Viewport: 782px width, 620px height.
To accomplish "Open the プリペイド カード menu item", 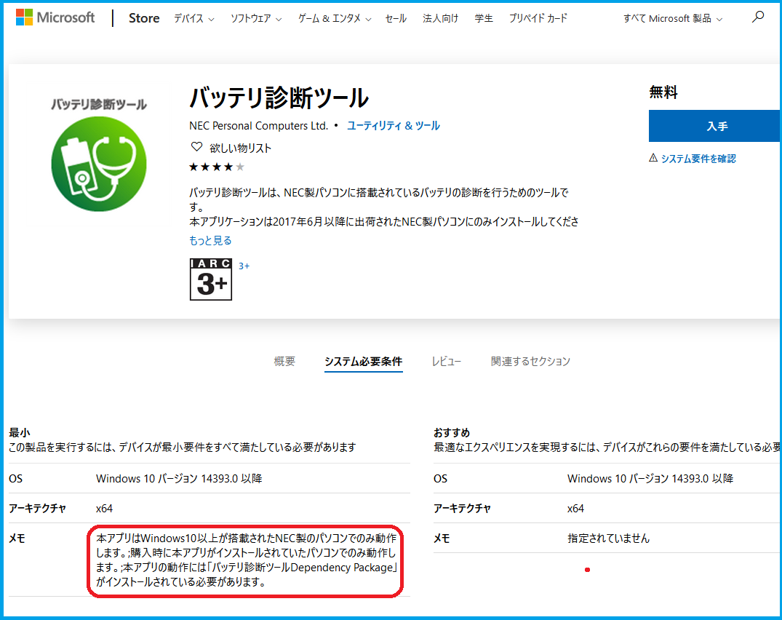I will [538, 18].
